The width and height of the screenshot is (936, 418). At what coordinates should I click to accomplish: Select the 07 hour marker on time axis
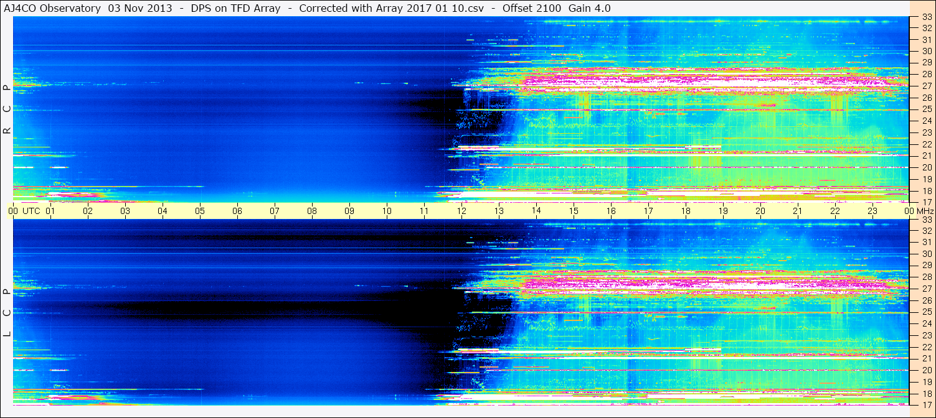point(275,211)
